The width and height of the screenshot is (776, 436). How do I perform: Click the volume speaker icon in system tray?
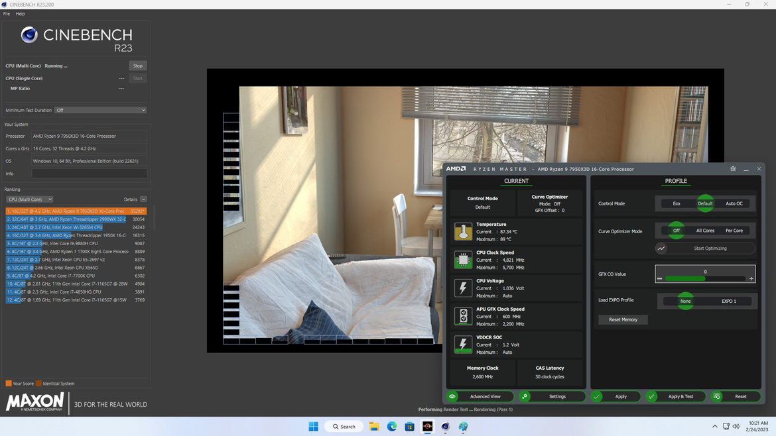[736, 427]
